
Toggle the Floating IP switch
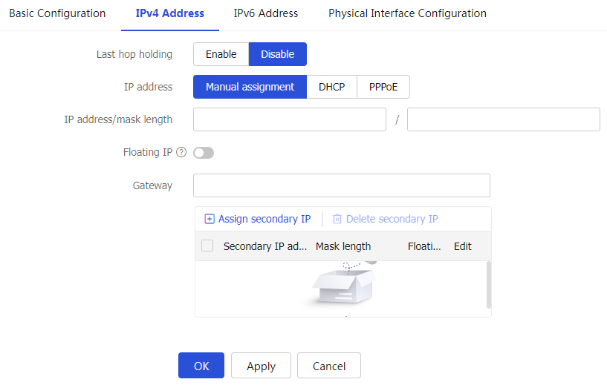click(204, 153)
